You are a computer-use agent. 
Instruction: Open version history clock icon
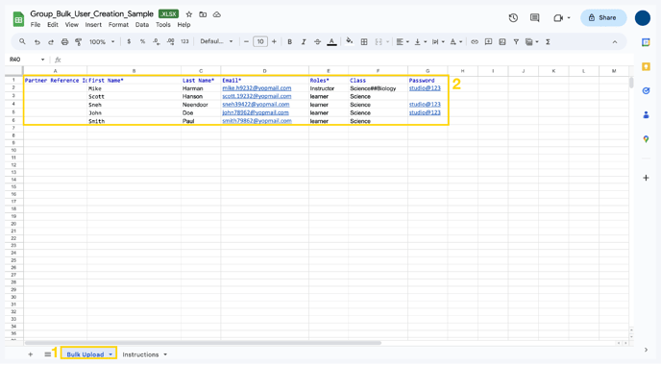[x=513, y=17]
